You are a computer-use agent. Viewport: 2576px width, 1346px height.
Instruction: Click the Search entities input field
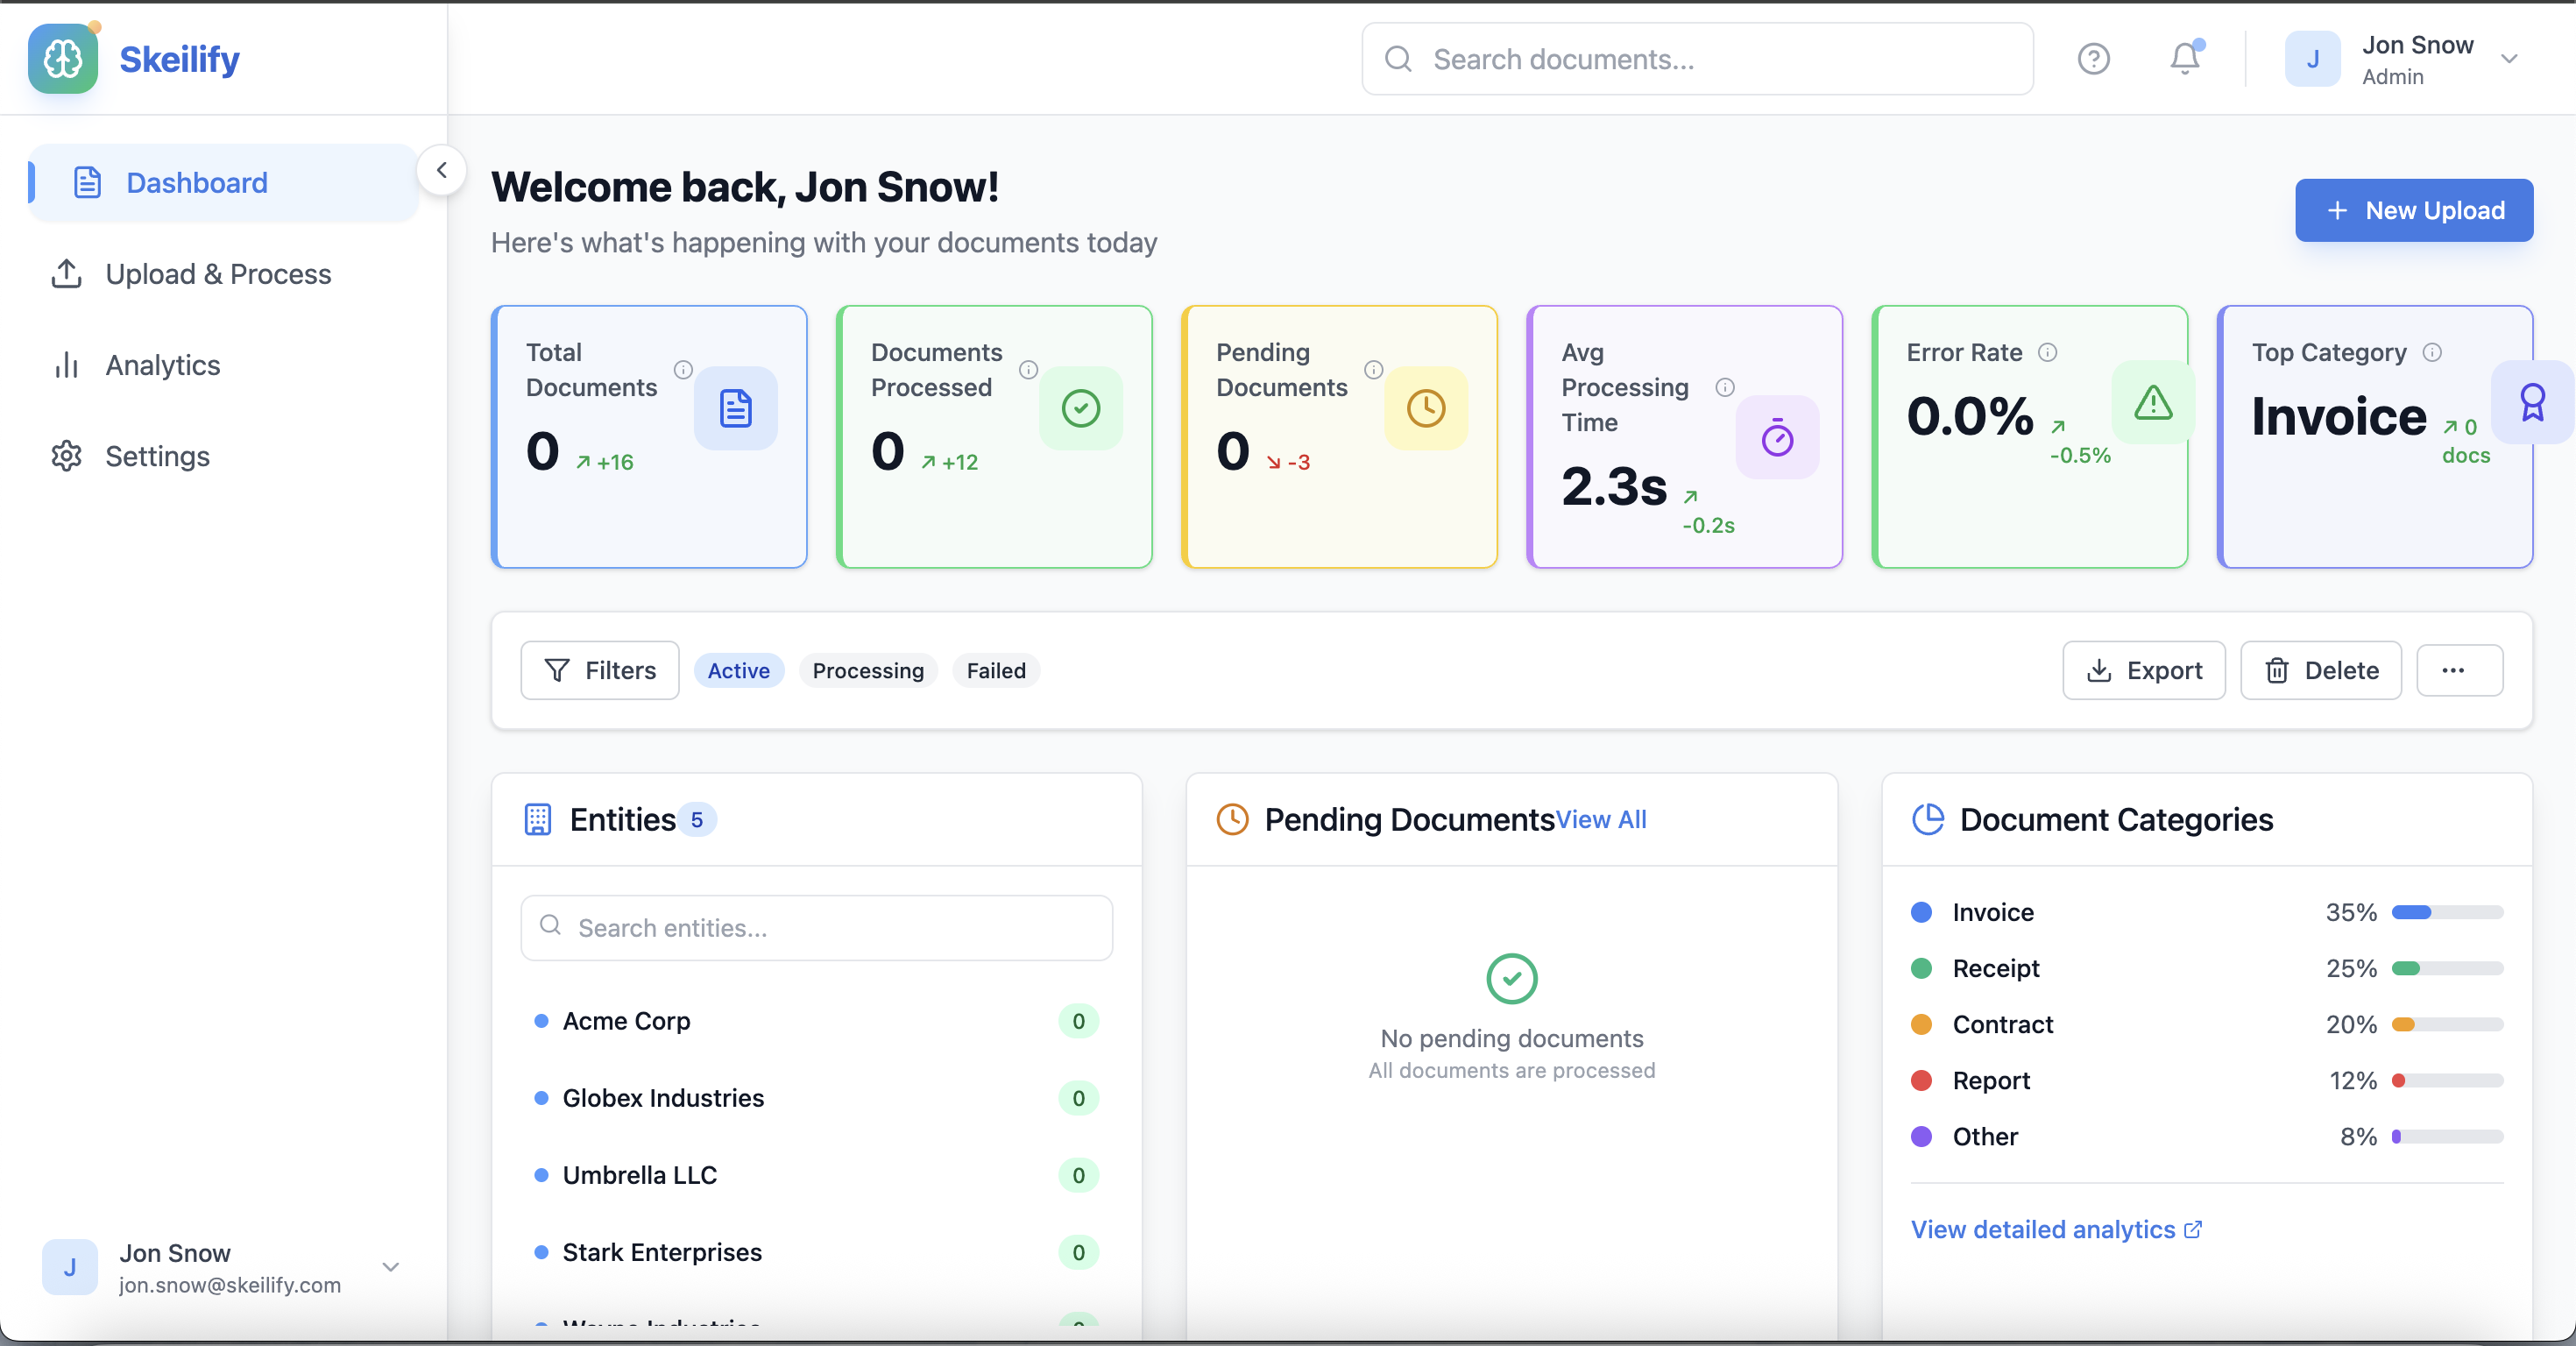click(x=816, y=928)
